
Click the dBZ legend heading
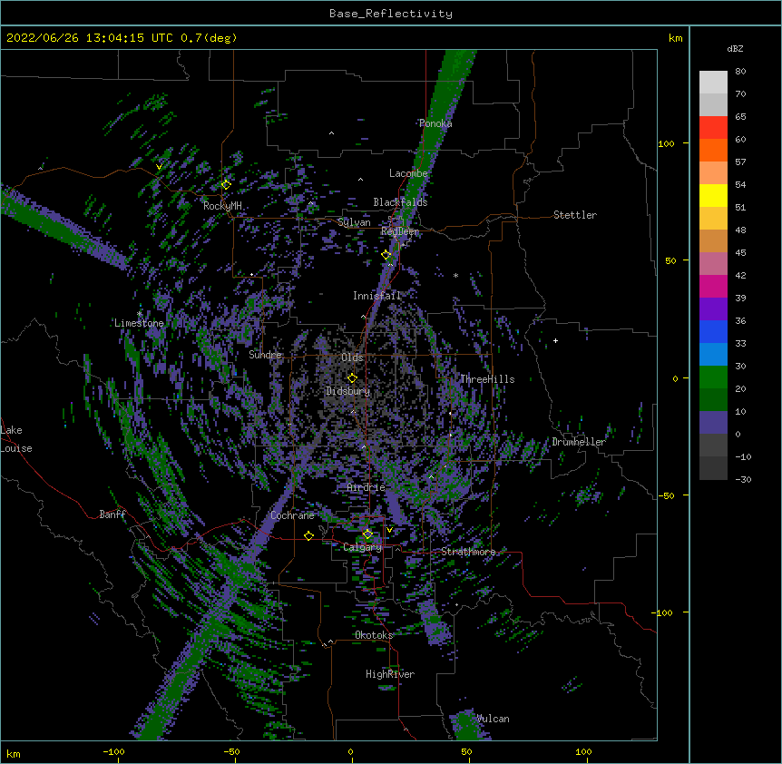click(735, 49)
